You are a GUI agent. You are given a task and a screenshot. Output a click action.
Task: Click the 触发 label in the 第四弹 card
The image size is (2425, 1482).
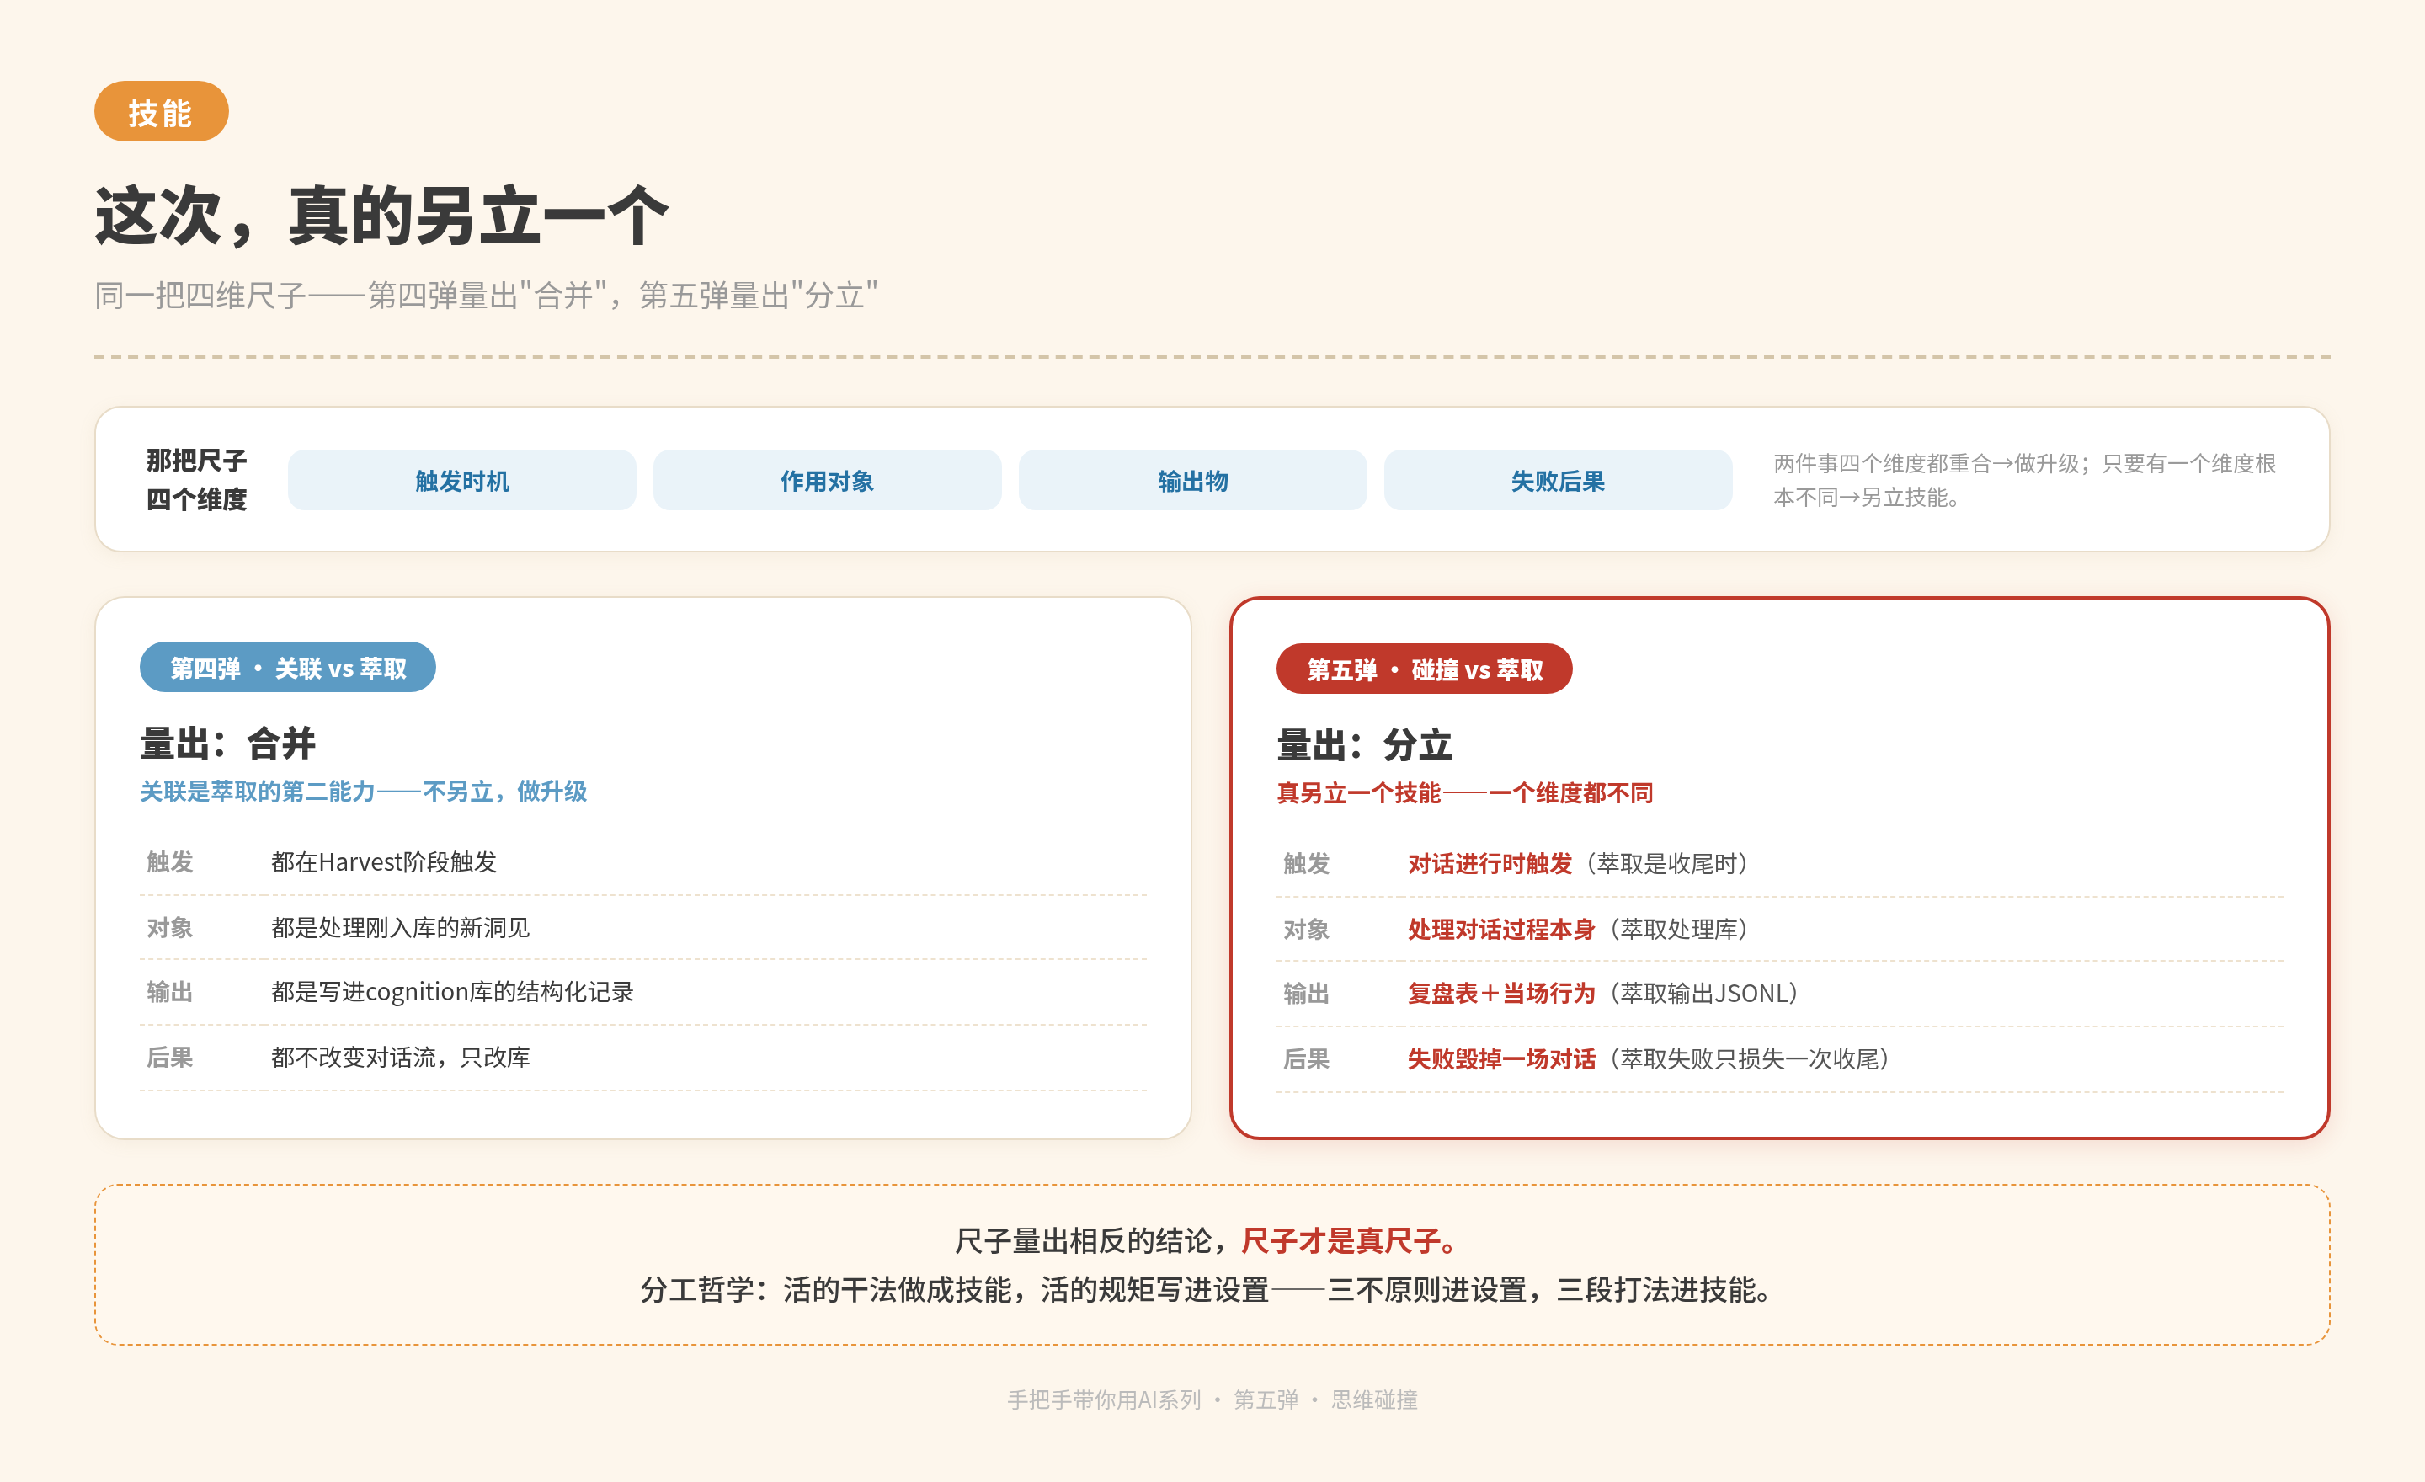[x=170, y=862]
